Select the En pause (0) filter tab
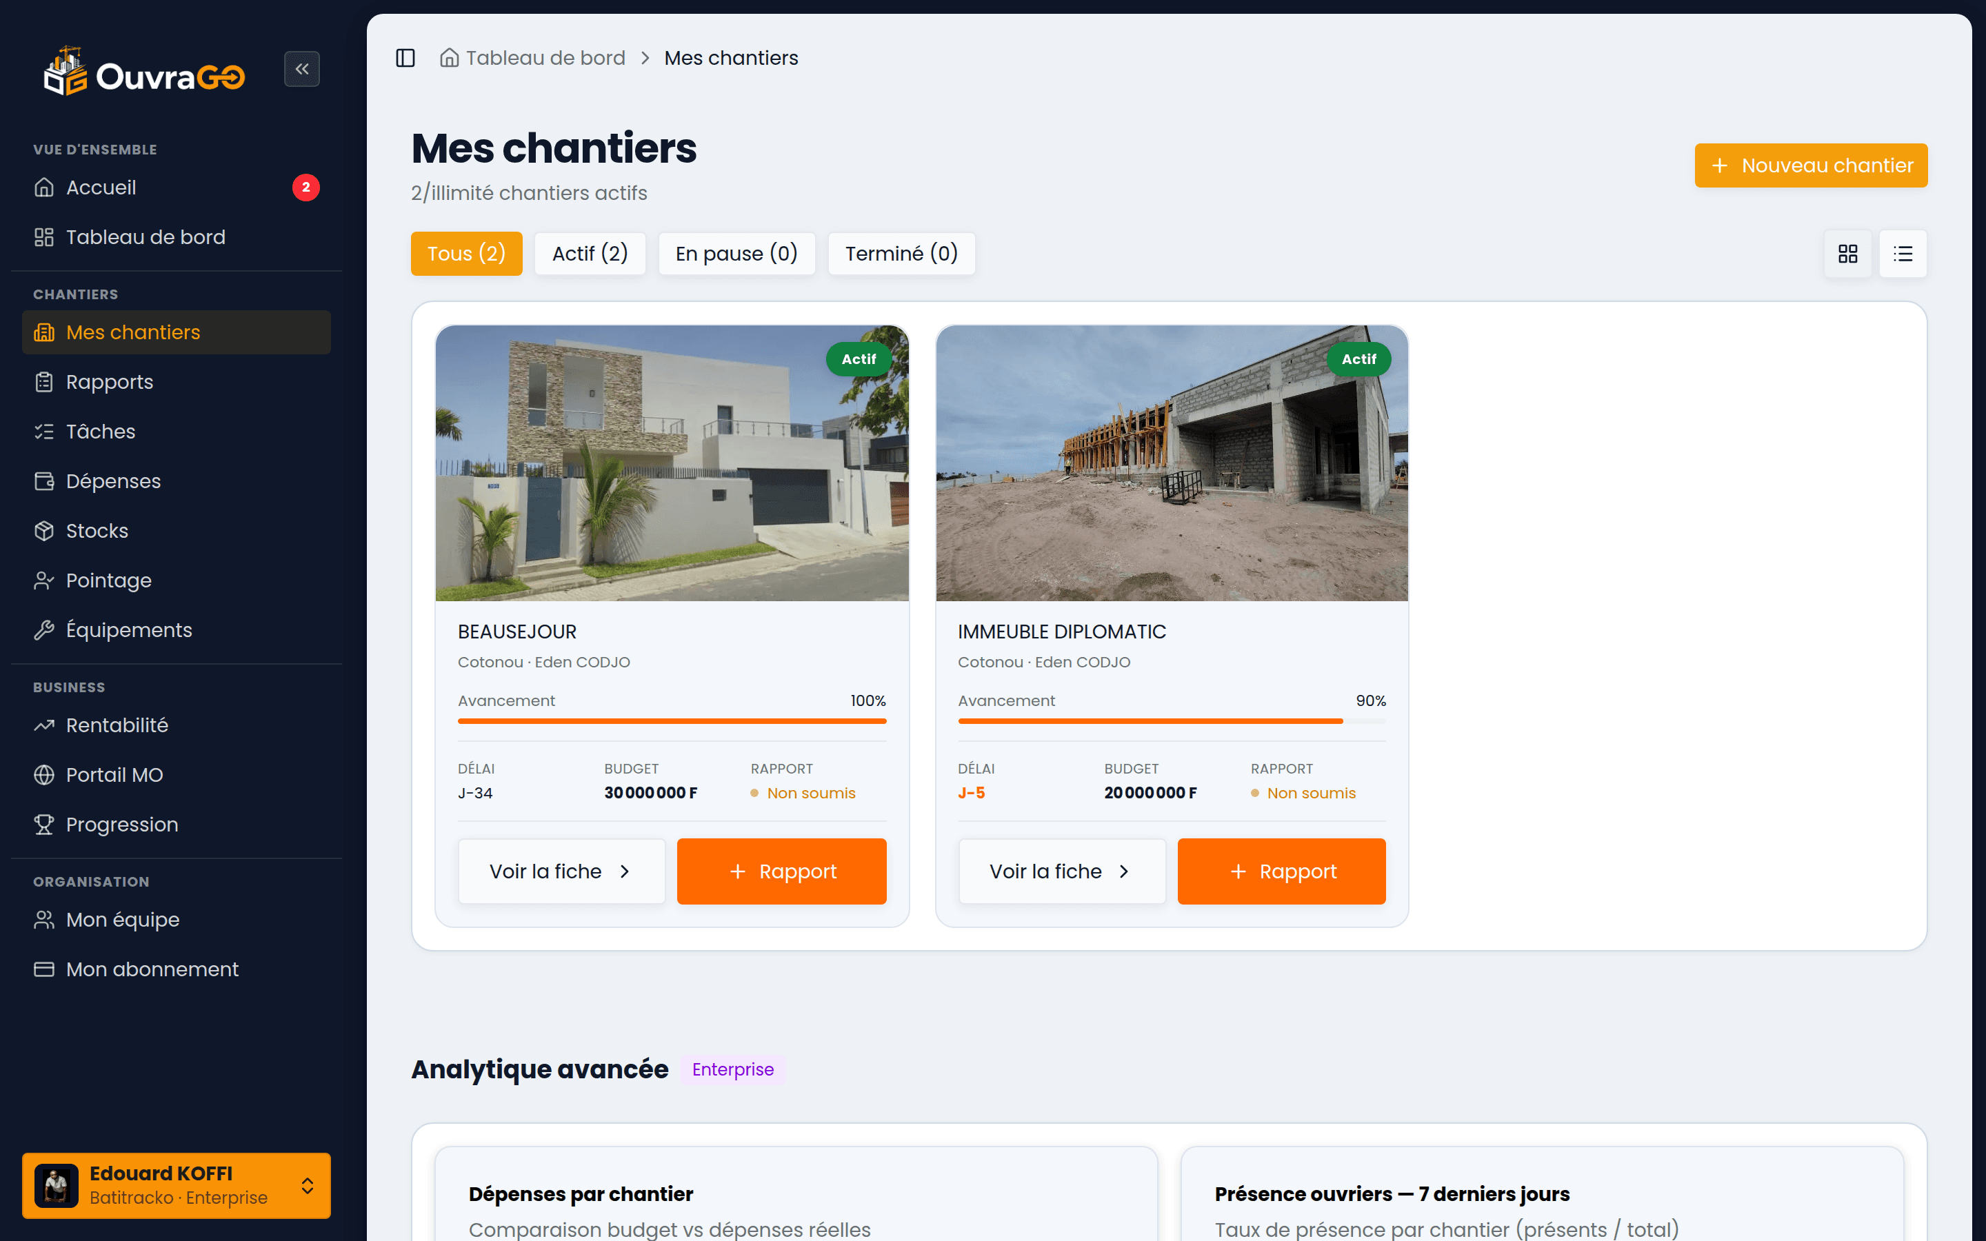 [x=736, y=254]
